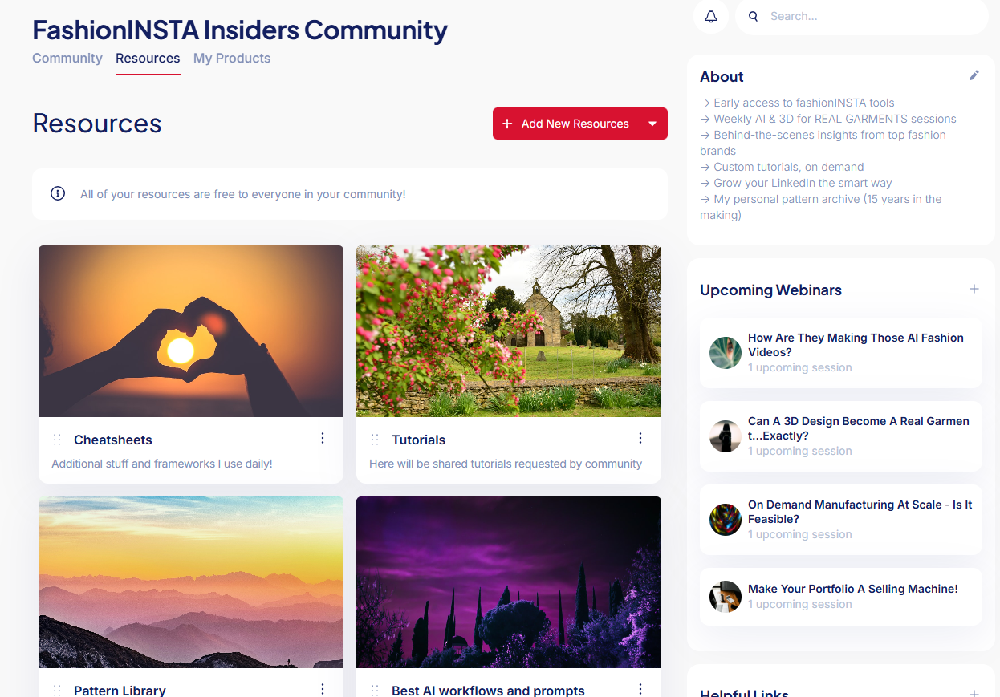Click the purple forest thumbnail image
This screenshot has width=1000, height=697.
(x=509, y=582)
